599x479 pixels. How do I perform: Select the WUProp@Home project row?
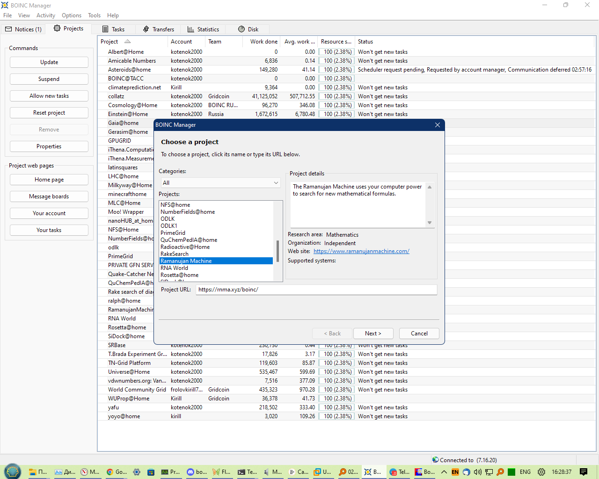[347, 399]
